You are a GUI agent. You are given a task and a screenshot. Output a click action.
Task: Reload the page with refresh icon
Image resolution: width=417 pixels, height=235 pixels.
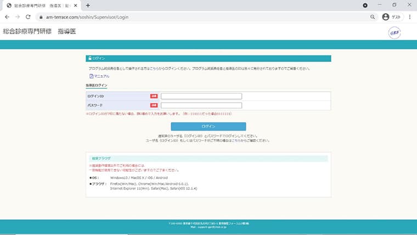pyautogui.click(x=28, y=17)
